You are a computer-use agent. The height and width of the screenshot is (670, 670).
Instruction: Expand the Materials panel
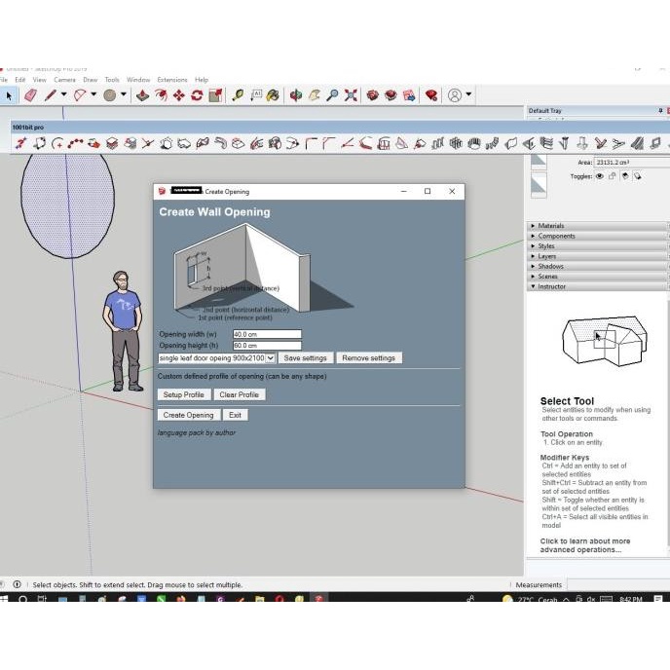(550, 226)
